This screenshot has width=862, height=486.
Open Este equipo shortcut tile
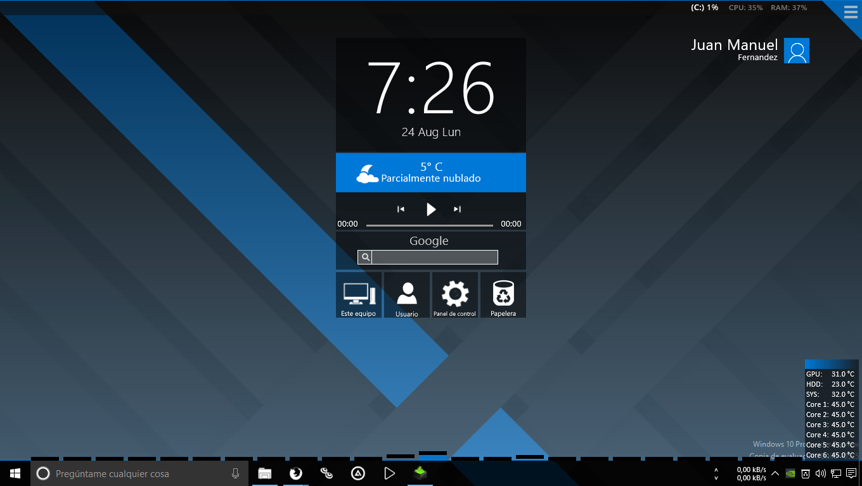pyautogui.click(x=359, y=295)
